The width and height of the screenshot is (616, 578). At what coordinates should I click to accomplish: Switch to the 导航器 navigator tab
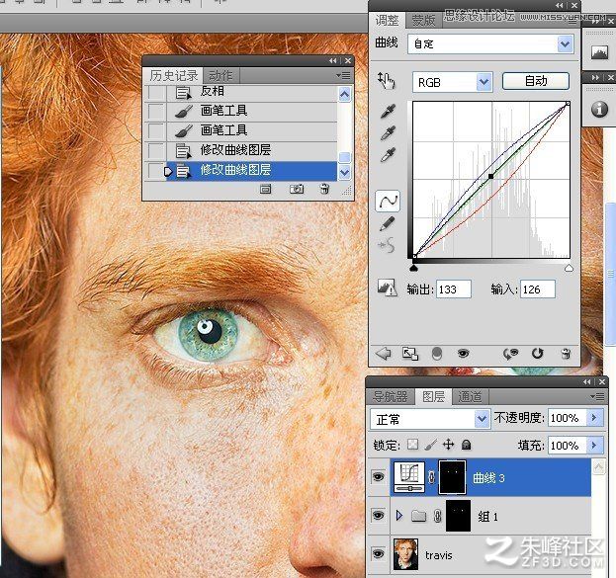[x=390, y=396]
